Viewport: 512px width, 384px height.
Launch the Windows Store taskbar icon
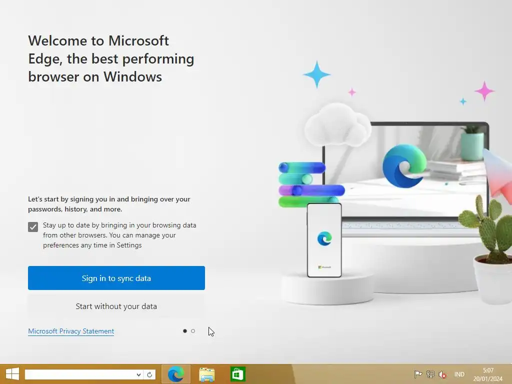coord(237,374)
